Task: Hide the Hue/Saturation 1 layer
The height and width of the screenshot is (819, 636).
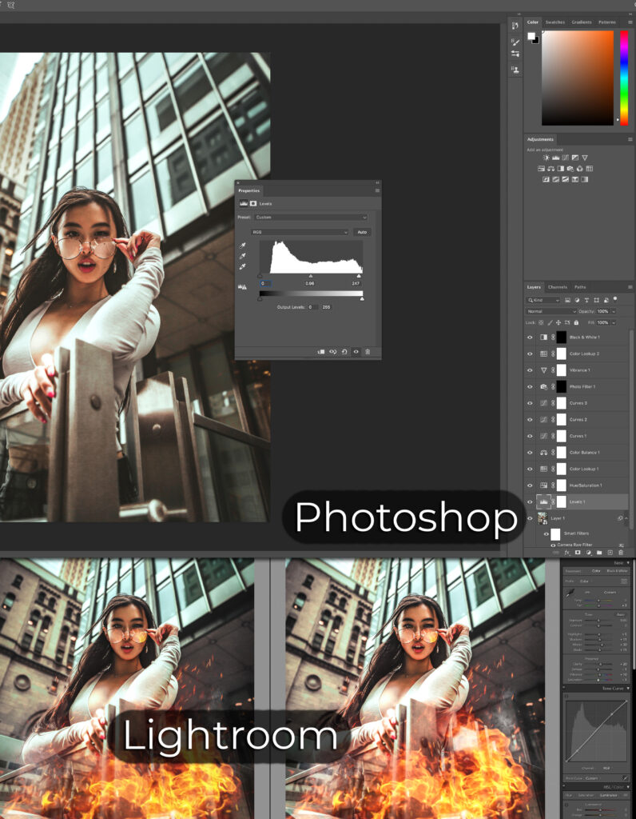Action: 530,485
